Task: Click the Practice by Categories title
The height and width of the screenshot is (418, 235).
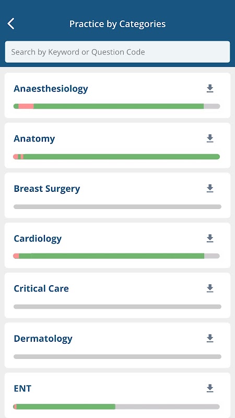Action: click(x=118, y=24)
